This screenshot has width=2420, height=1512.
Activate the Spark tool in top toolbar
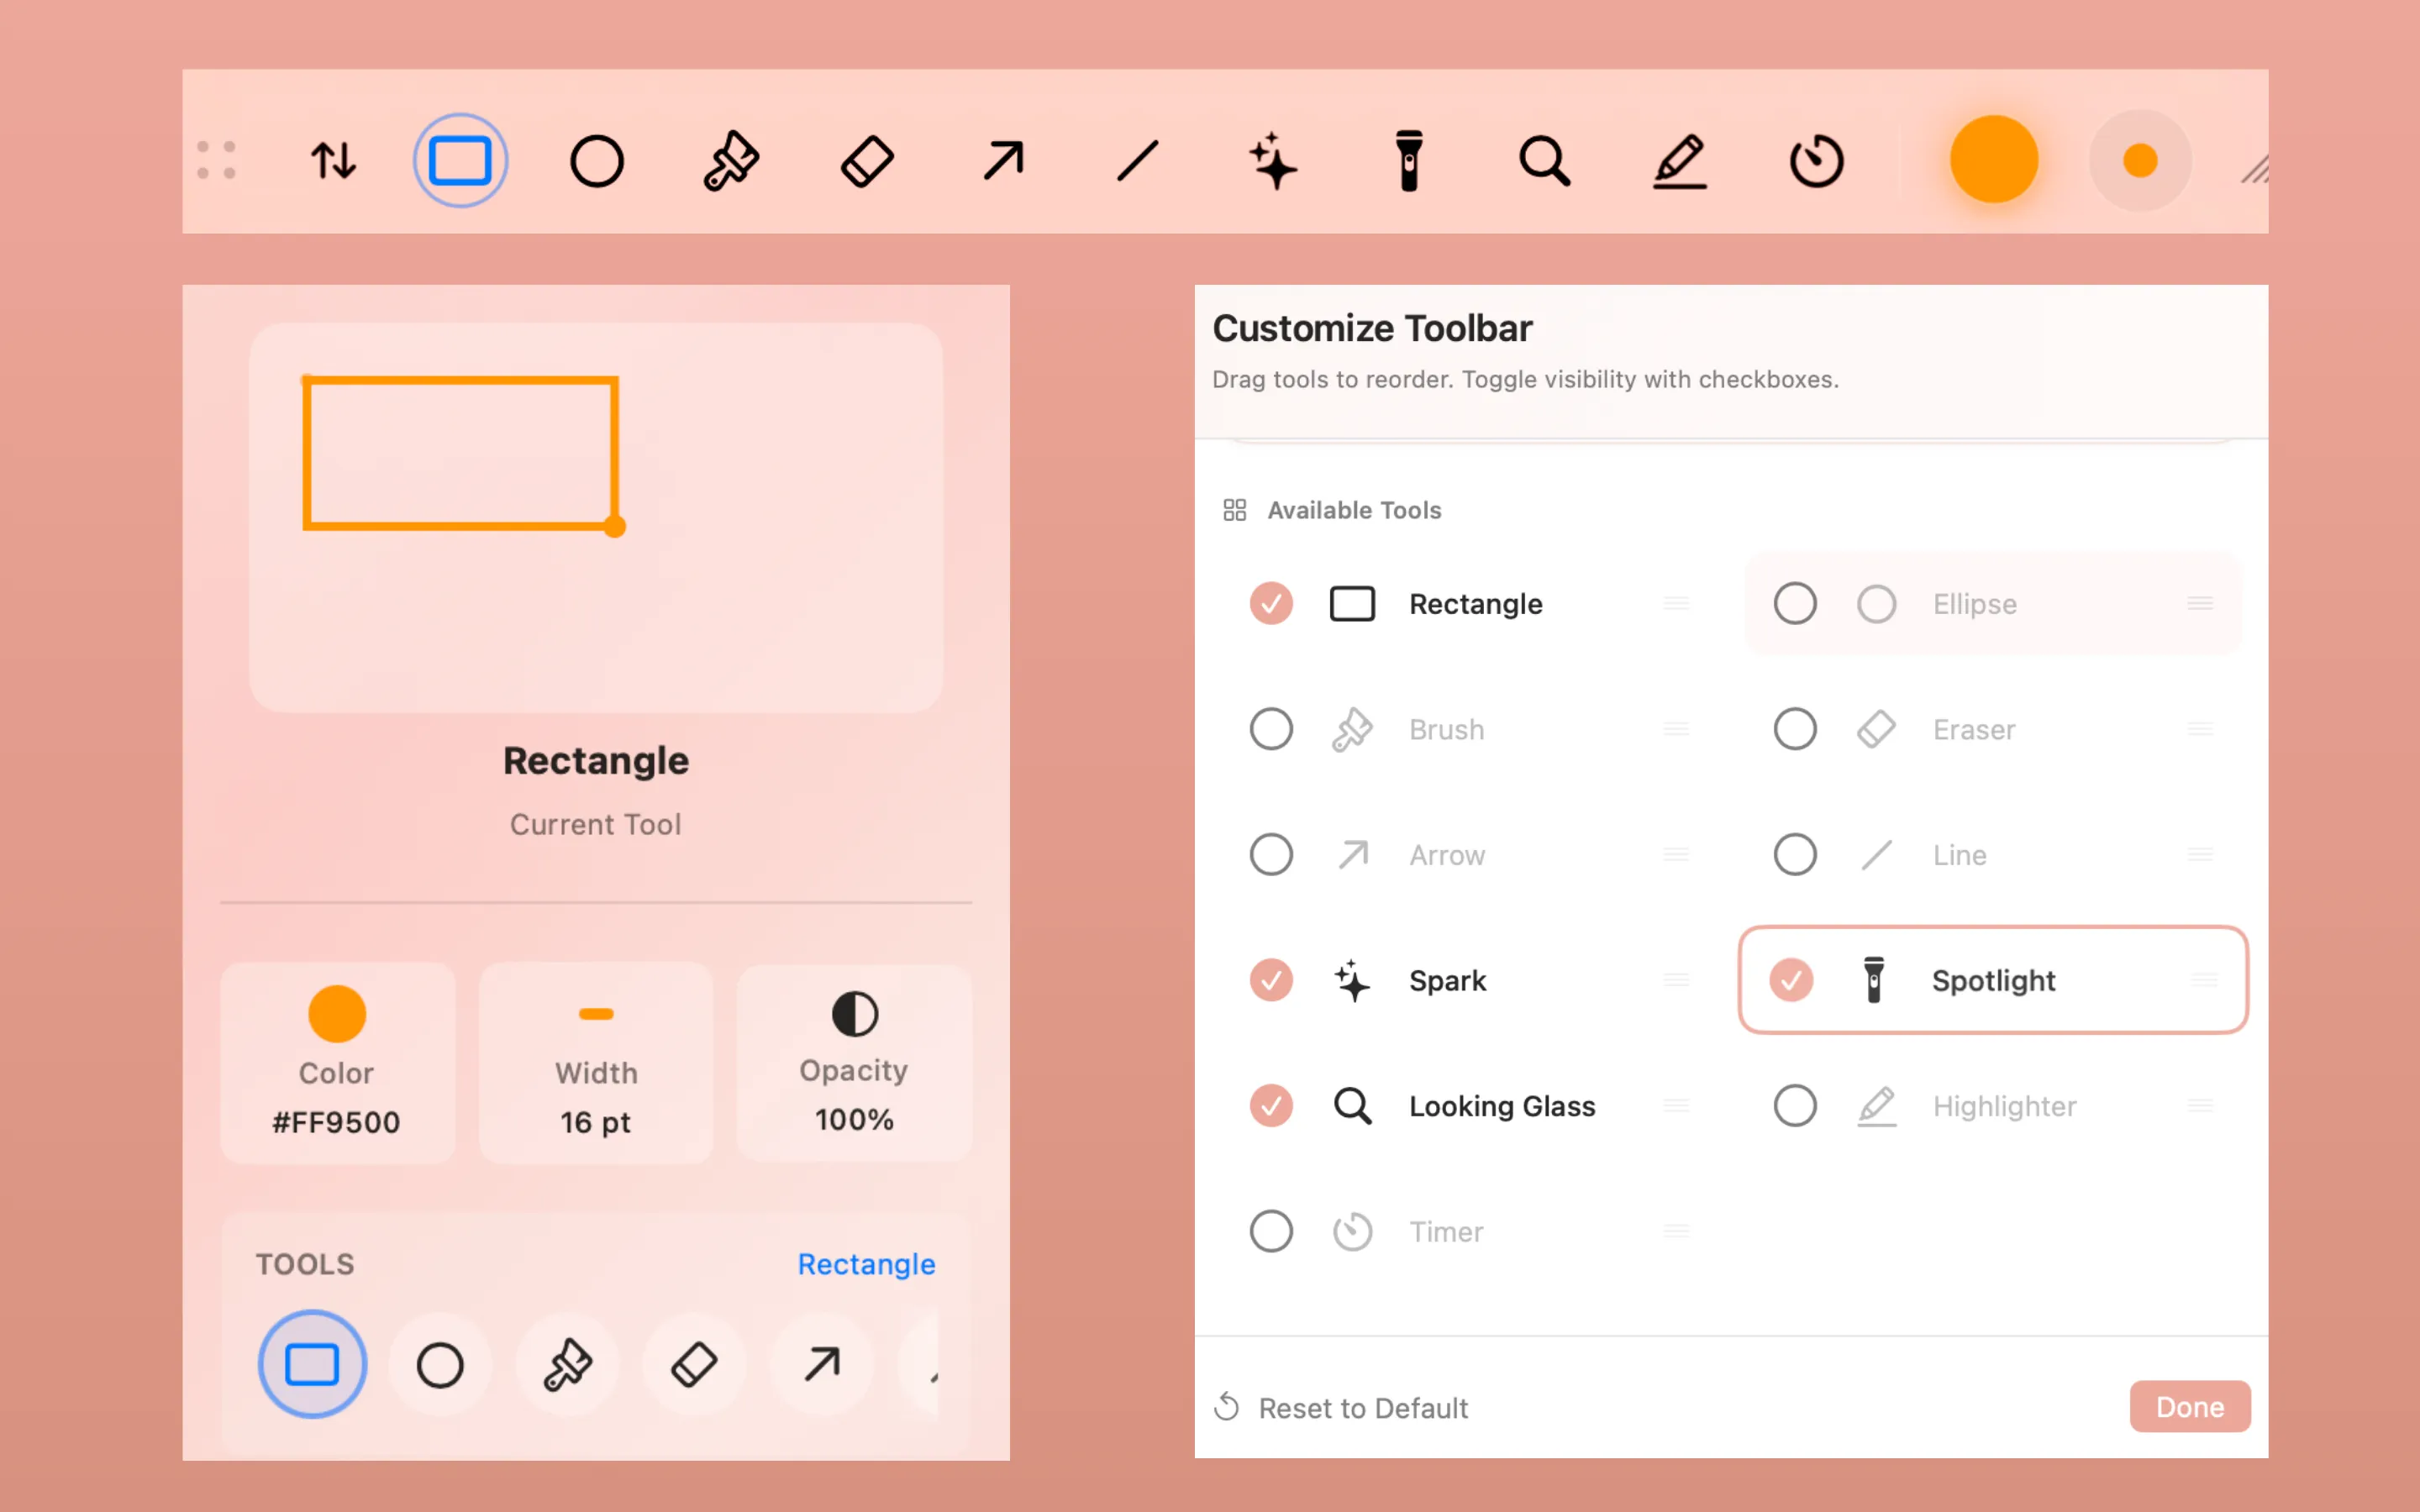click(1273, 160)
